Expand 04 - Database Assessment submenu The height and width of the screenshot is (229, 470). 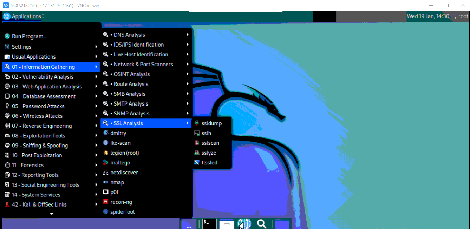pyautogui.click(x=51, y=96)
